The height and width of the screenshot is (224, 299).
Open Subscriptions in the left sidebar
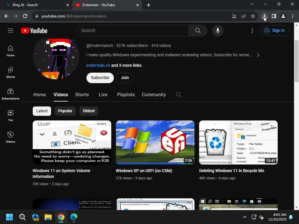(x=11, y=94)
